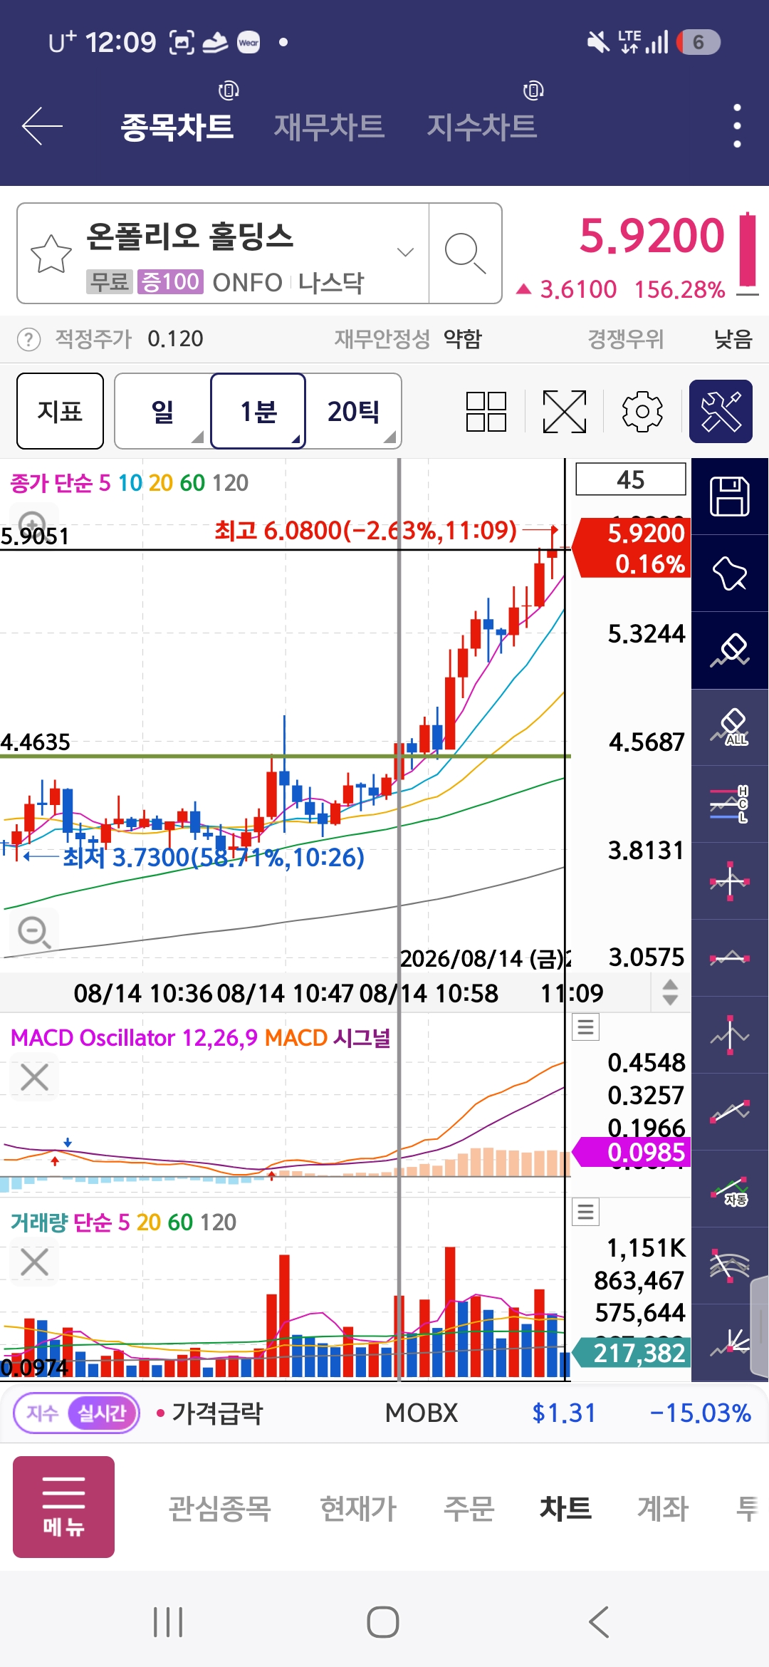769x1667 pixels.
Task: Go back with the top-left arrow
Action: point(42,126)
